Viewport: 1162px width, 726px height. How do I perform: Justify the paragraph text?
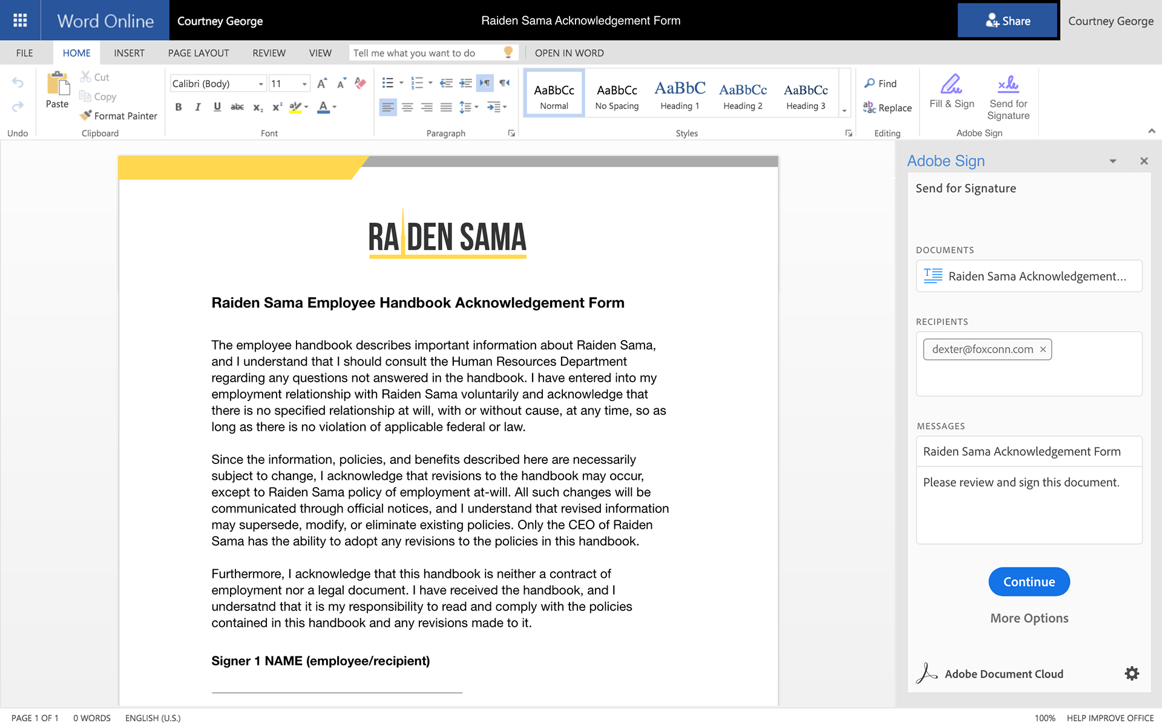pos(446,107)
